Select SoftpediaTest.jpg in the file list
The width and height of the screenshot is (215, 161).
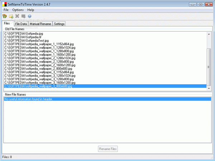point(27,41)
